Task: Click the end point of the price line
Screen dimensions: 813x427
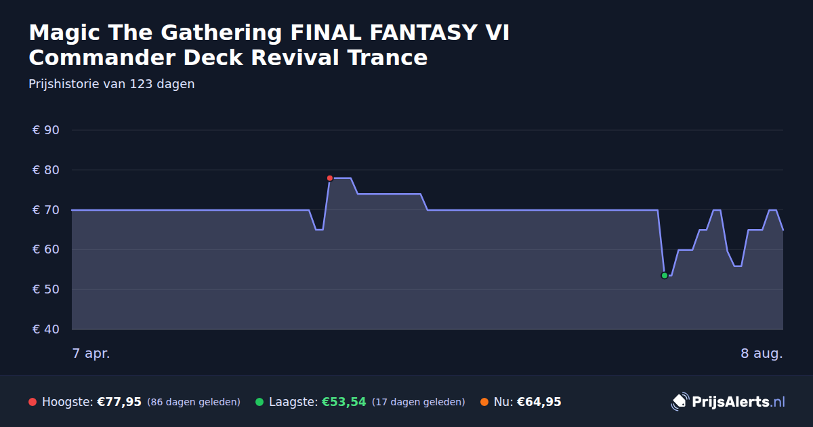Action: tap(783, 230)
